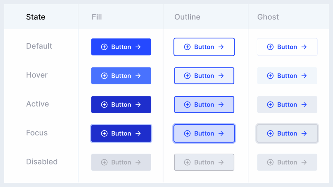Click plus icon on Focus Outline button
This screenshot has width=333, height=187.
[x=187, y=133]
